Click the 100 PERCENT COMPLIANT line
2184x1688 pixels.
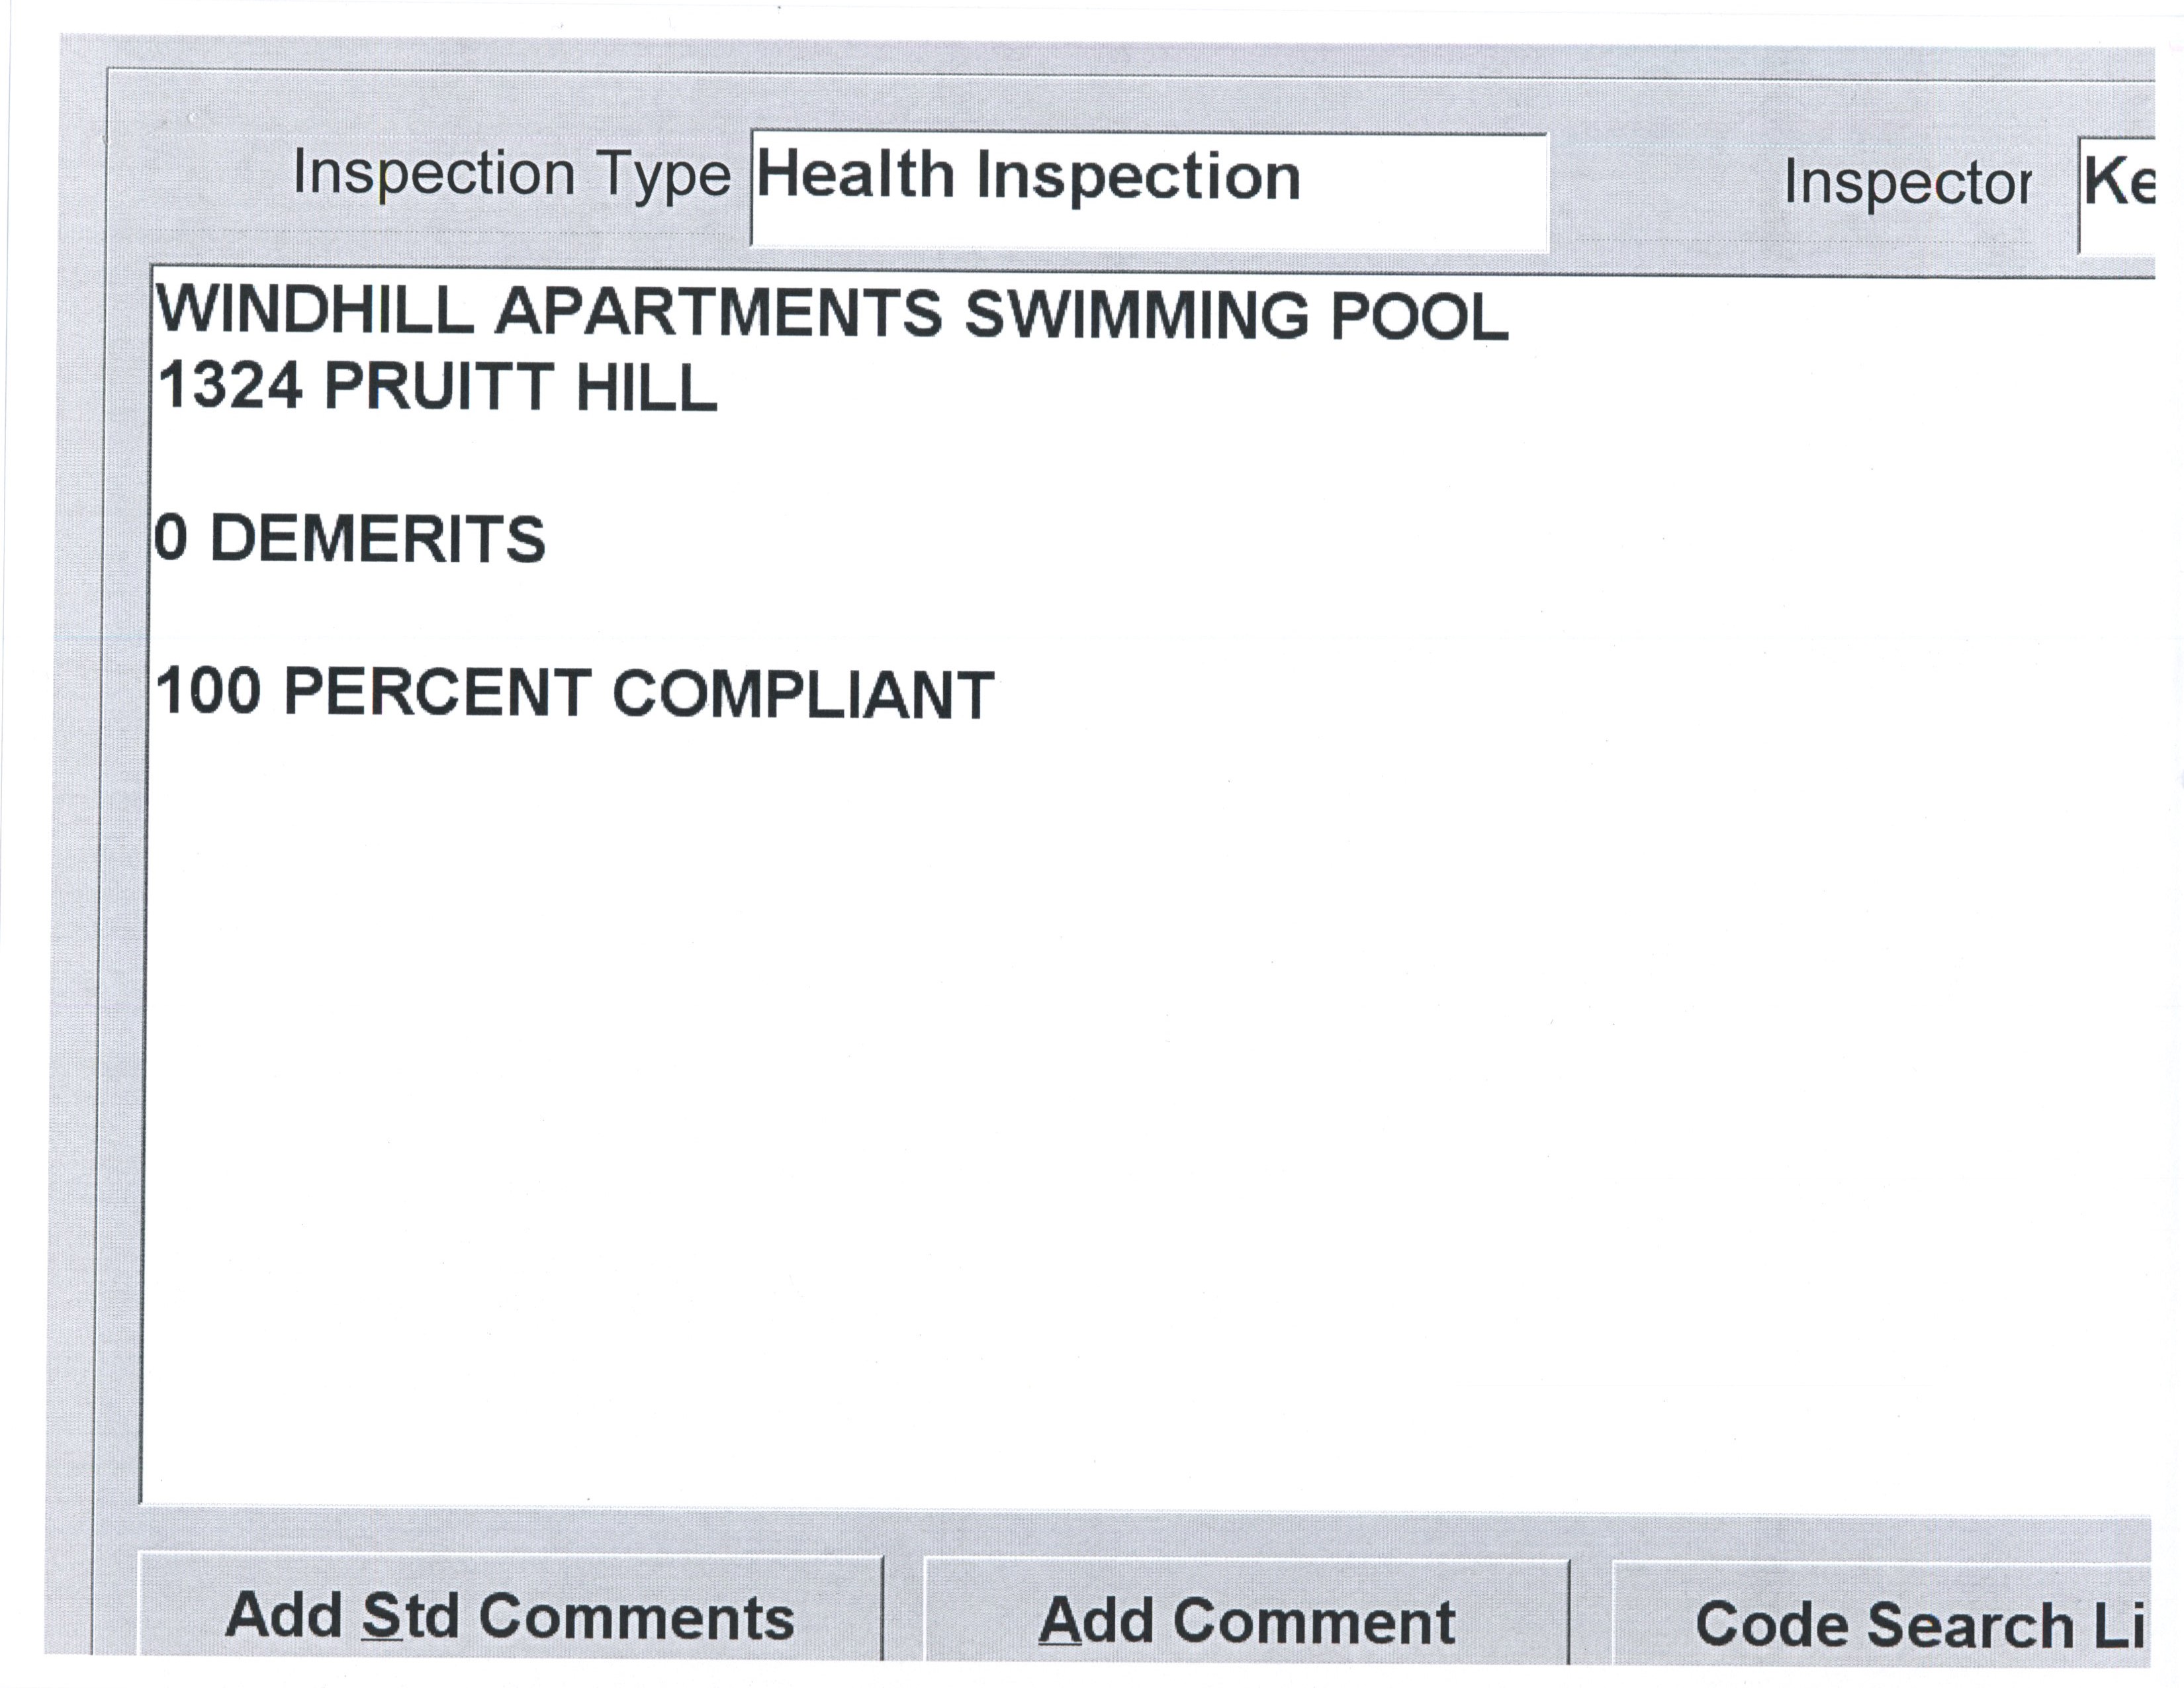[x=575, y=693]
